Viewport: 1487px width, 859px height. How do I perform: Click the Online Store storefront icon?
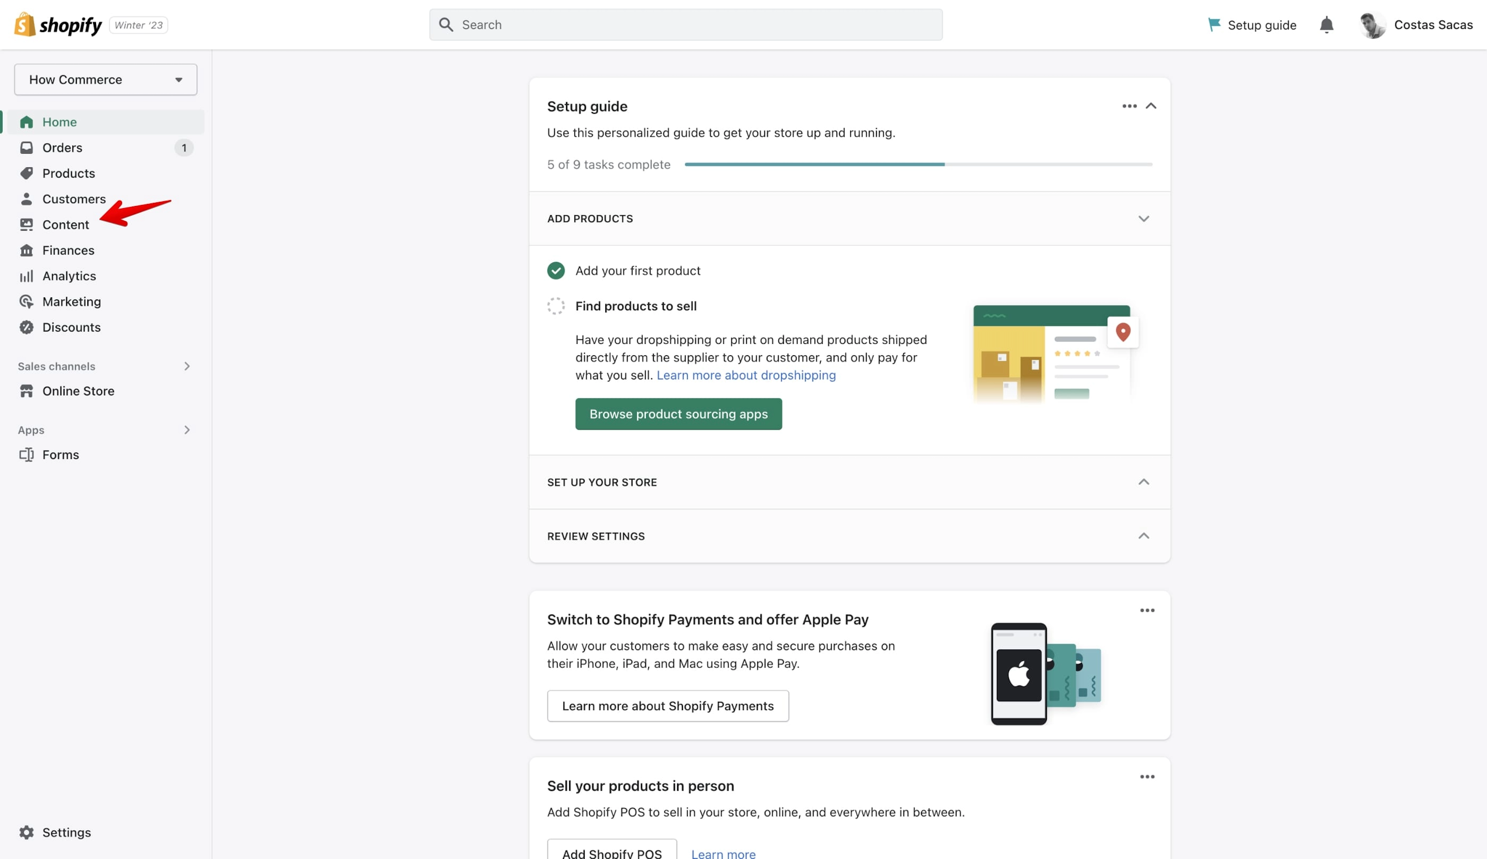[x=26, y=391]
